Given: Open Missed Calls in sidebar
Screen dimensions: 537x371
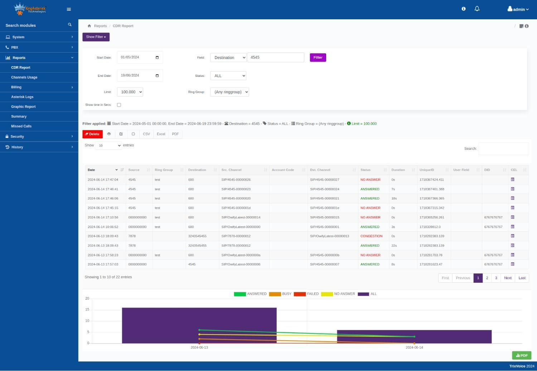Looking at the screenshot, I should pyautogui.click(x=21, y=126).
